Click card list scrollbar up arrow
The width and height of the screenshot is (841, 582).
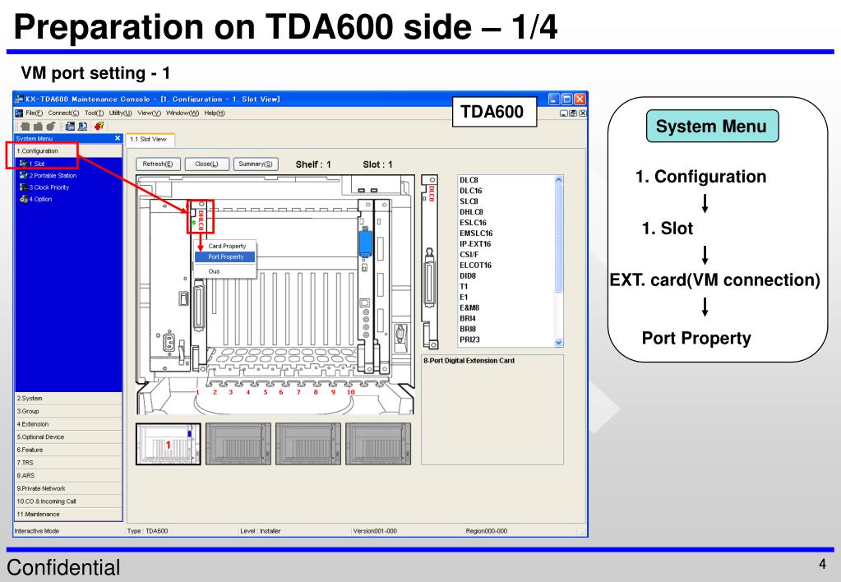558,180
